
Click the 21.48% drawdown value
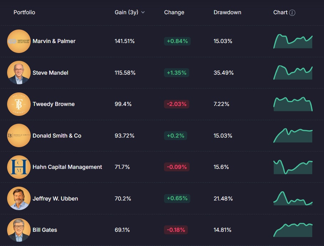(223, 198)
